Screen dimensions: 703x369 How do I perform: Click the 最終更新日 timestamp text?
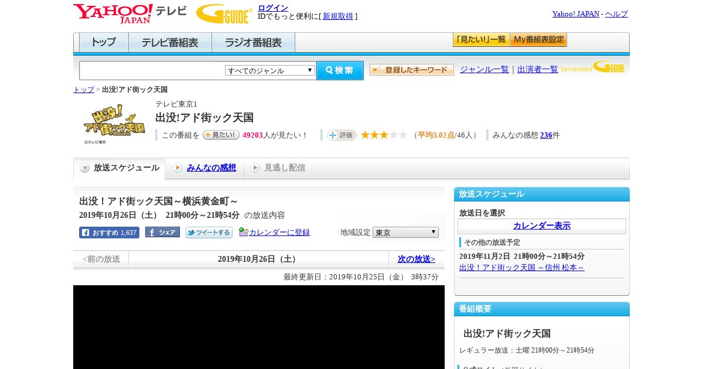[361, 277]
